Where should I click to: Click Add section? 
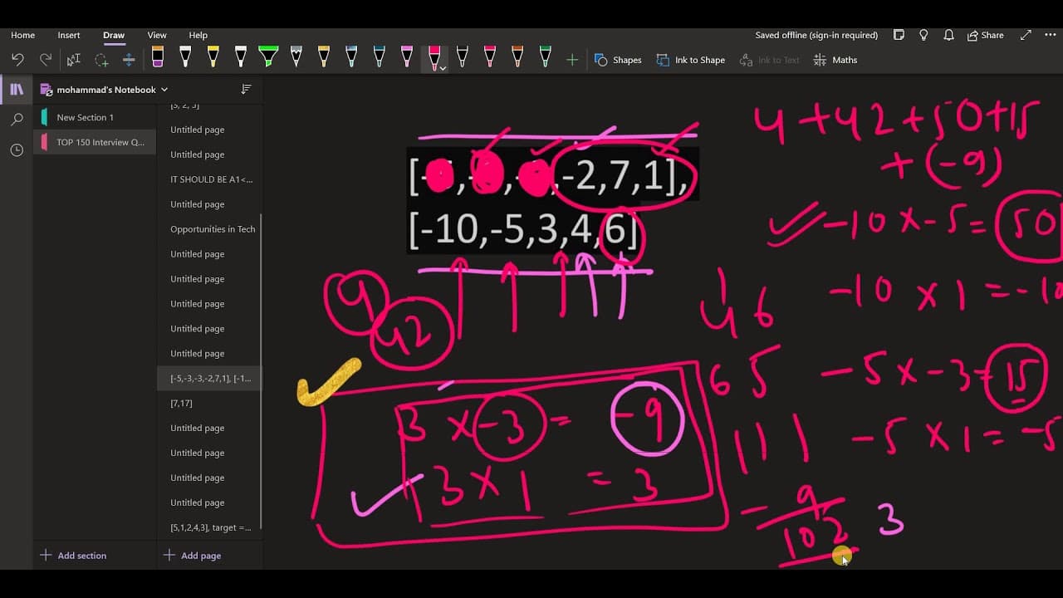73,556
